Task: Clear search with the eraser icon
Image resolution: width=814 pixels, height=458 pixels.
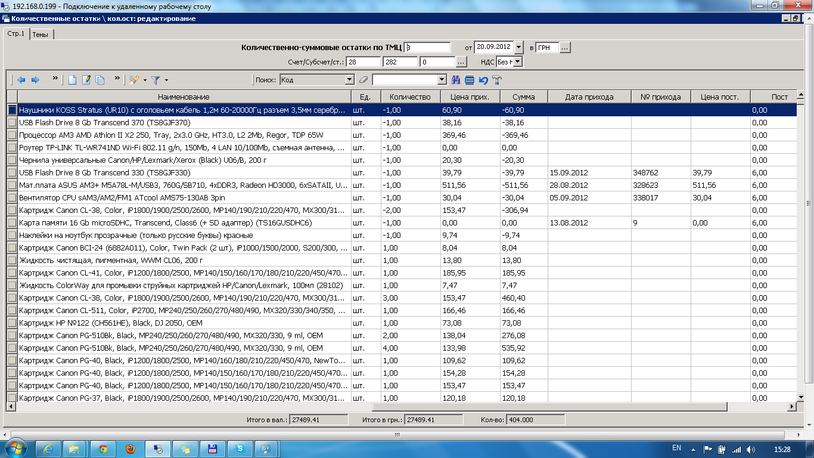Action: pyautogui.click(x=365, y=80)
